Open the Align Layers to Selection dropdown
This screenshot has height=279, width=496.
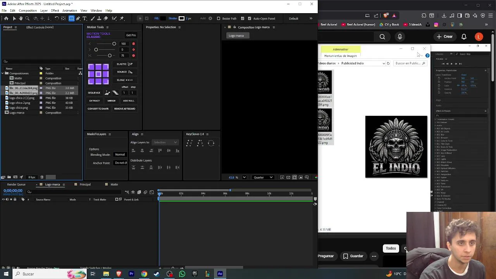click(165, 142)
